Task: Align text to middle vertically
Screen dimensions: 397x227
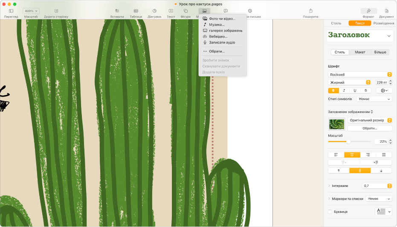Action: [360, 171]
